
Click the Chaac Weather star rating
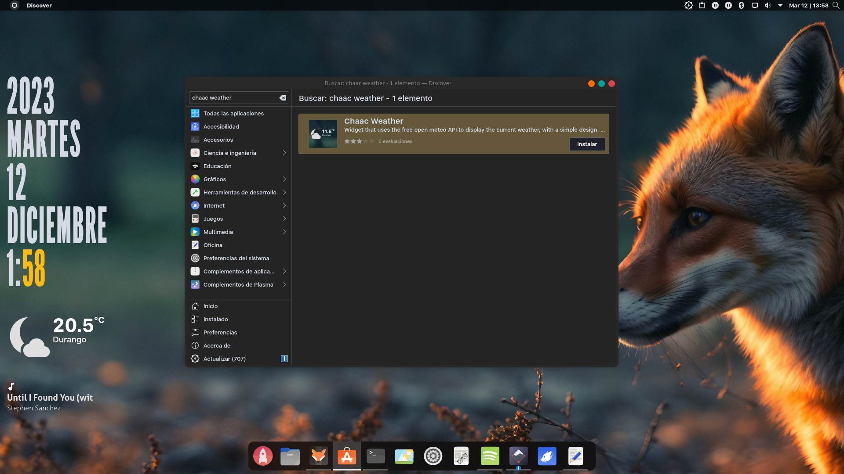(x=359, y=141)
